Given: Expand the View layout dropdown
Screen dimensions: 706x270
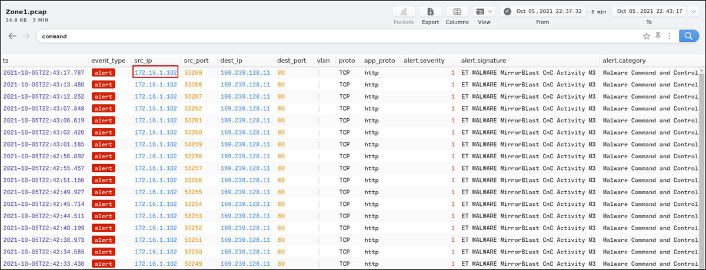Looking at the screenshot, I should (484, 12).
